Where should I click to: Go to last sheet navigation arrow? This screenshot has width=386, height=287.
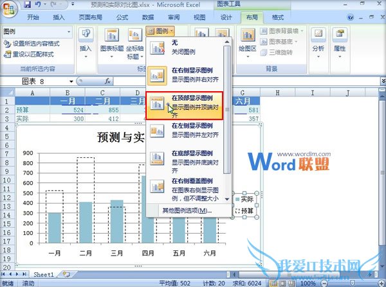24,274
